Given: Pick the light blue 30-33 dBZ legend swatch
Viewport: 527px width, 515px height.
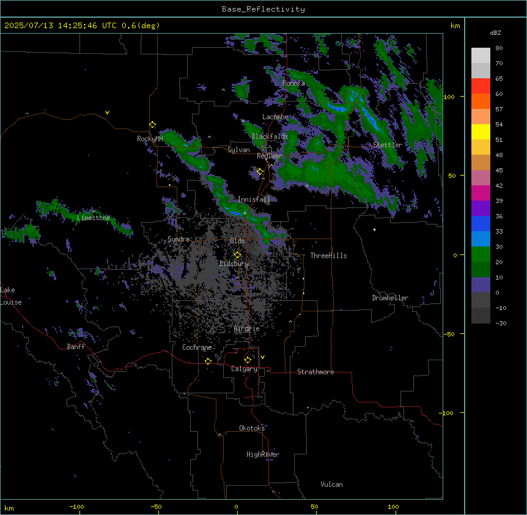Looking at the screenshot, I should [481, 239].
